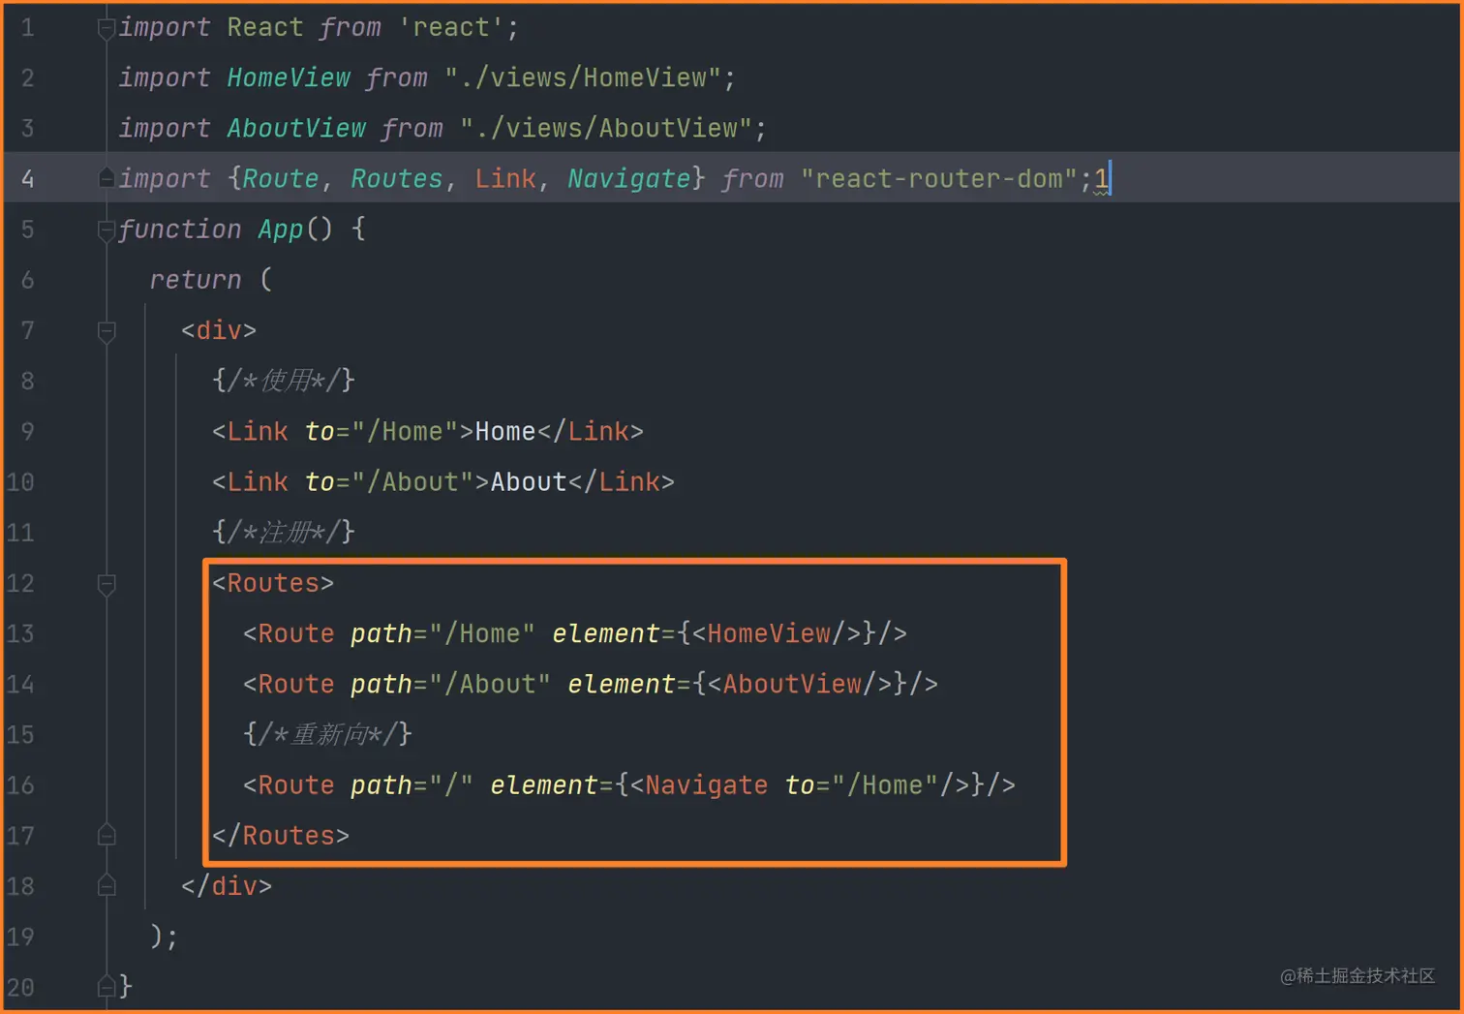The image size is (1464, 1014).
Task: Click the {/*使用*/} comment on line 8
Action: point(284,381)
